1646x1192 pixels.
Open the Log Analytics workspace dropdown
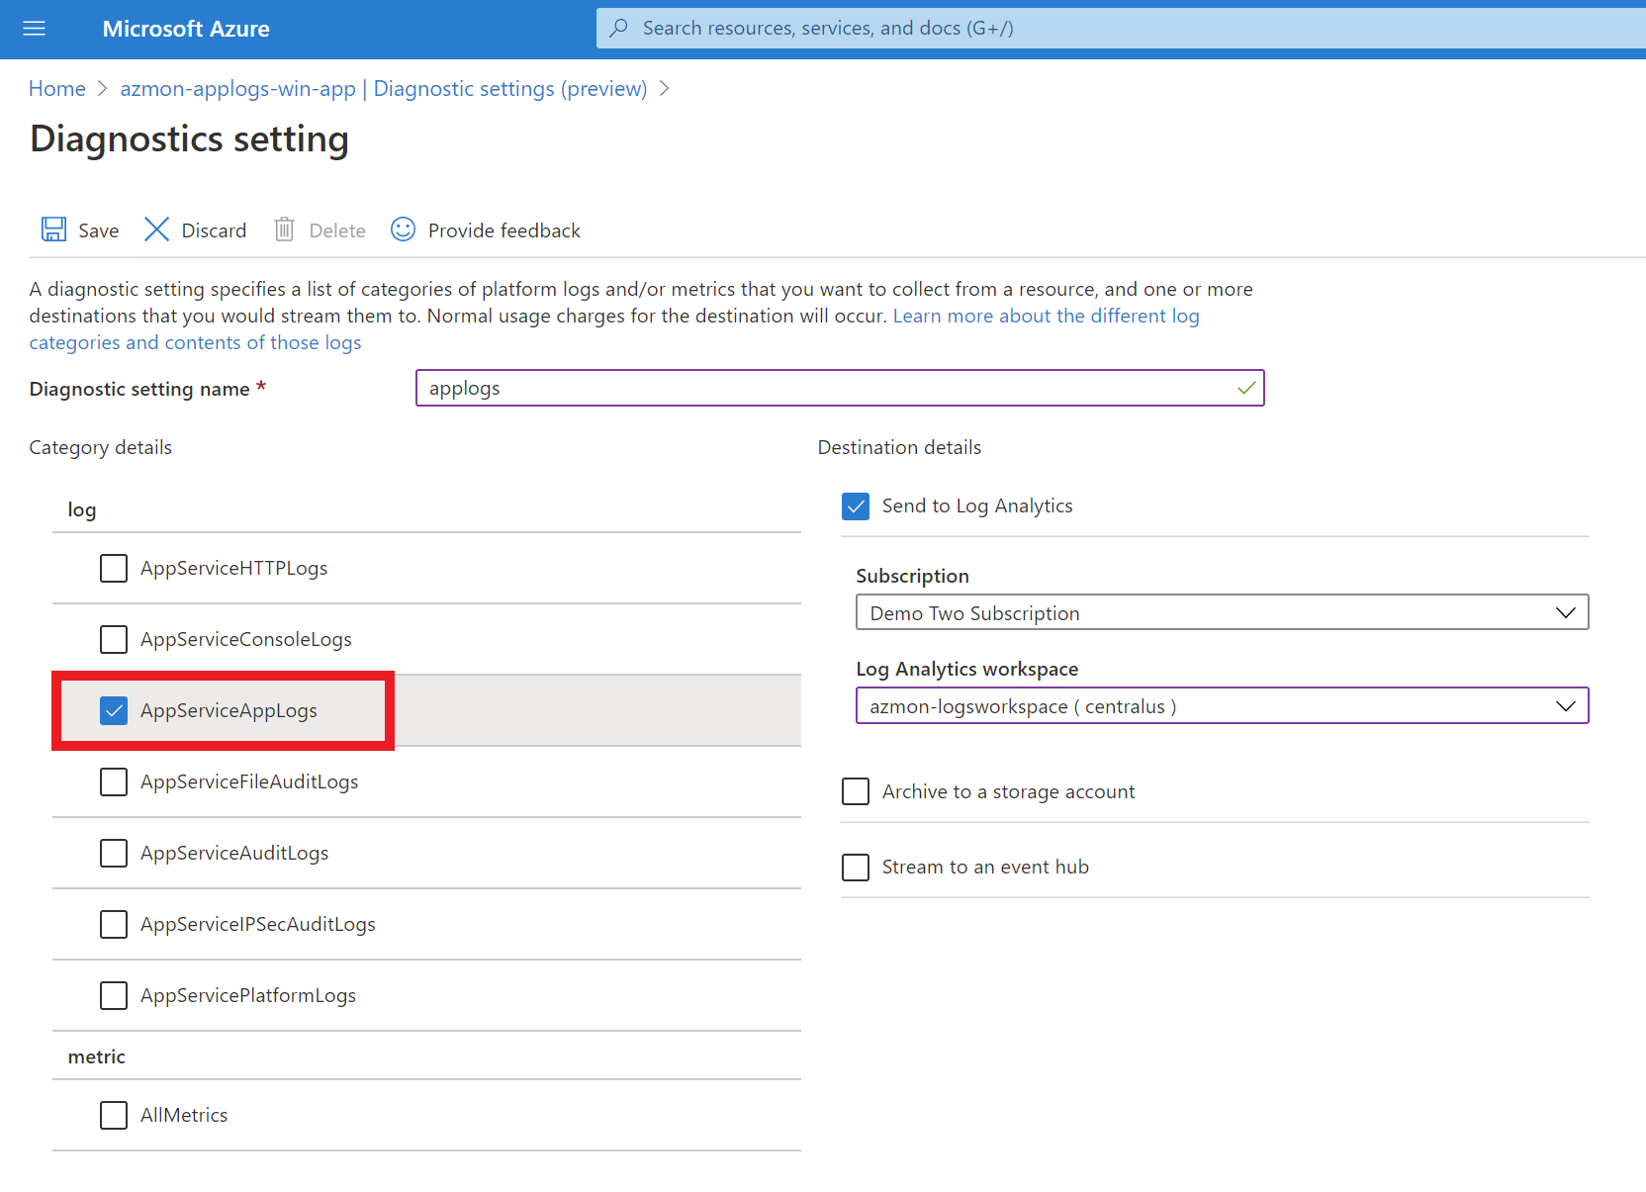tap(1566, 705)
